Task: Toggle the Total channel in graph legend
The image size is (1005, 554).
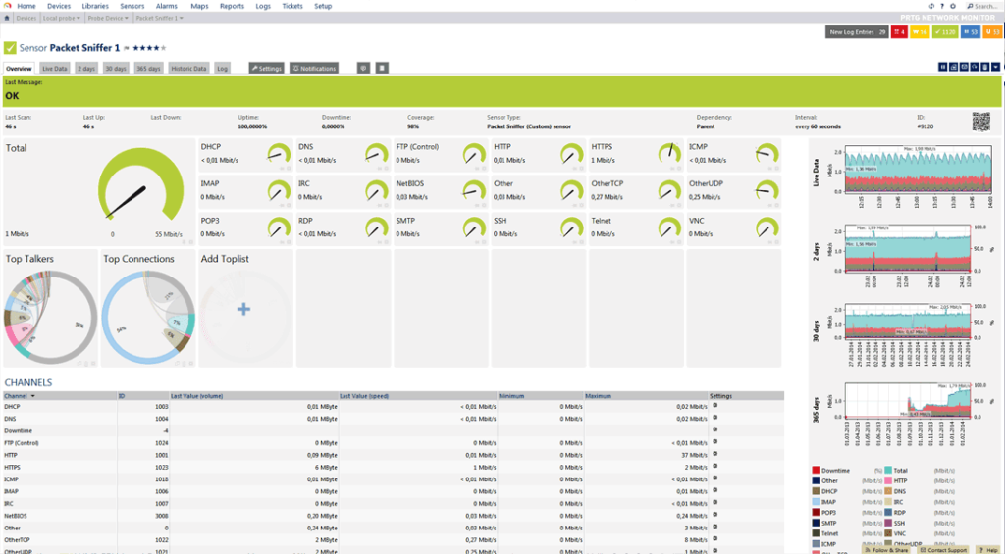Action: (897, 470)
